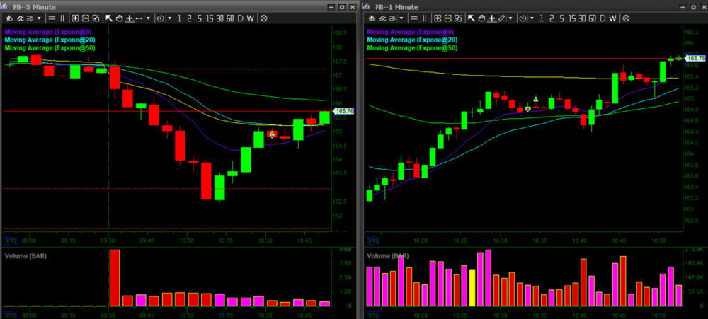Viewport: 708px width, 319px height.
Task: Switch FB--5 Minute chart to 15 minute timeframe
Action: (x=209, y=17)
